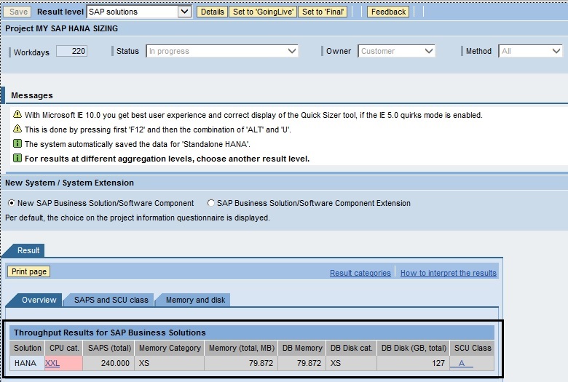Screen dimensions: 568x382
Task: Click info icon beside Standalone HANA message
Action: (17, 143)
